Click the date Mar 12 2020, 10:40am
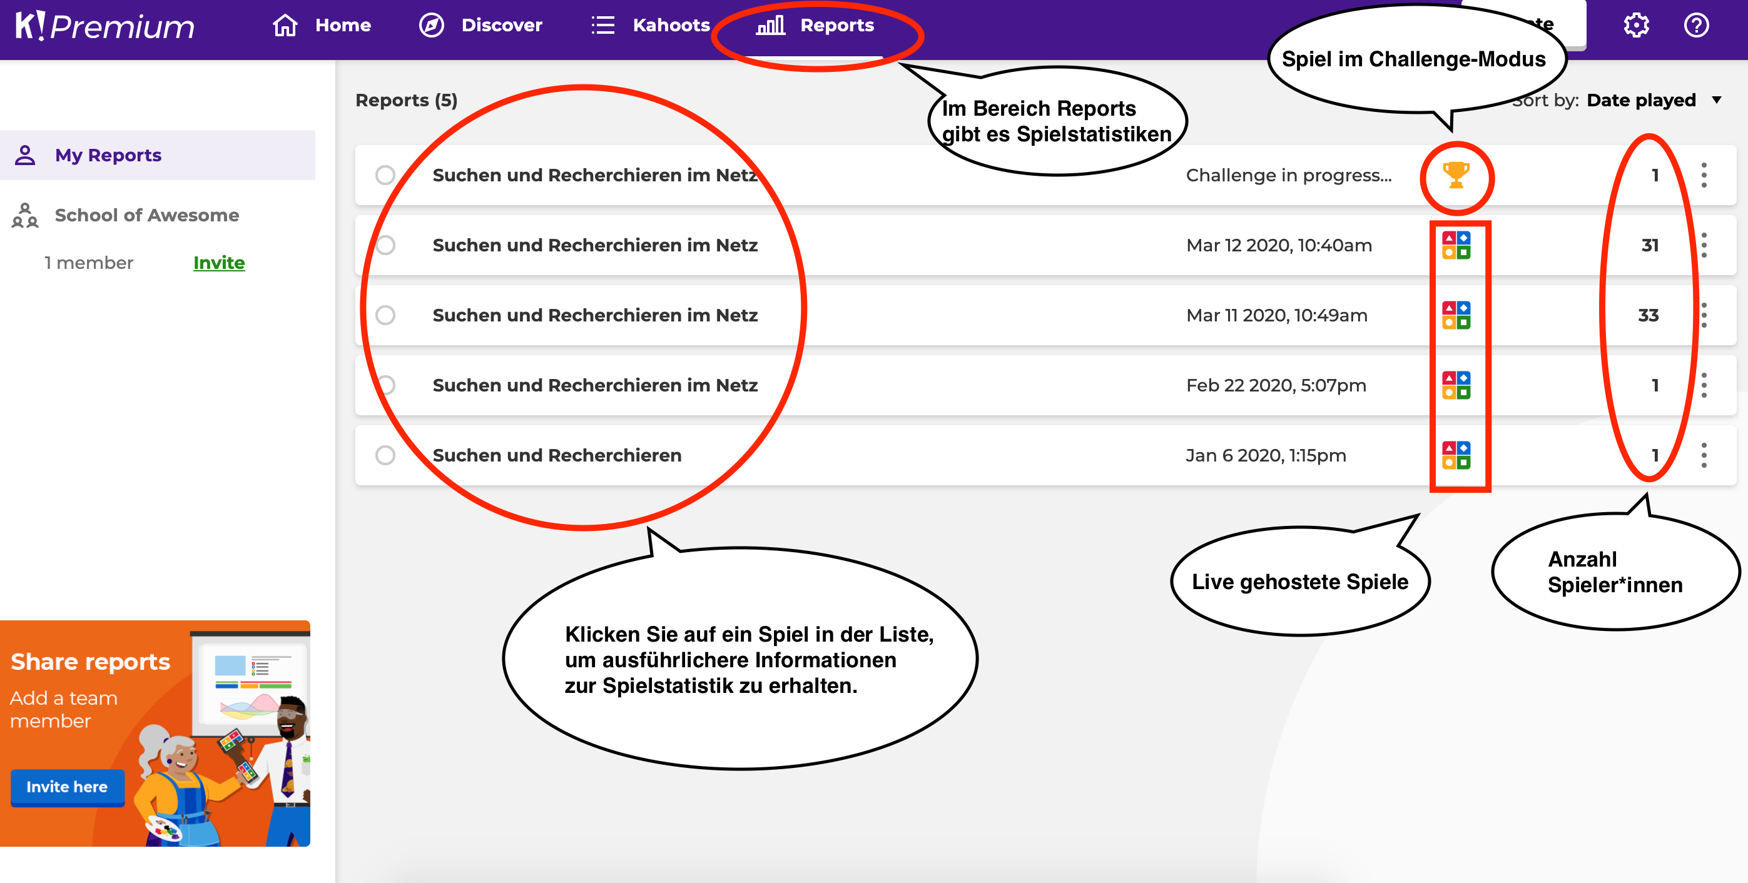The image size is (1748, 883). tap(1279, 245)
